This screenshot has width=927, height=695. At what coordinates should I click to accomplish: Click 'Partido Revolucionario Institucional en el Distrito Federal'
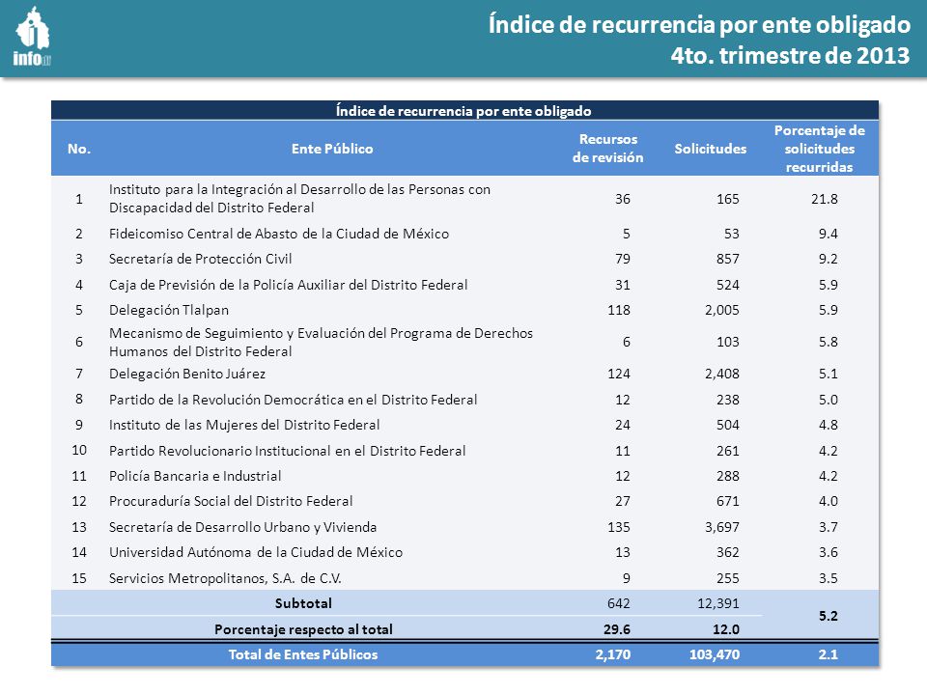(x=288, y=451)
